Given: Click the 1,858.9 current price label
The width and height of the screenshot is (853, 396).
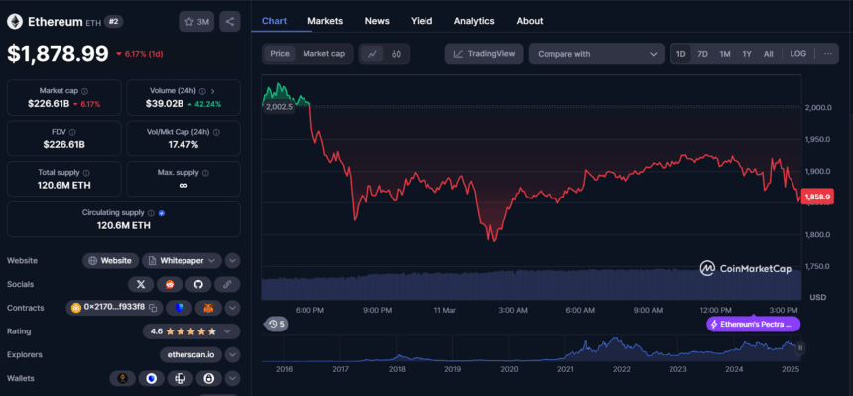Looking at the screenshot, I should coord(816,197).
